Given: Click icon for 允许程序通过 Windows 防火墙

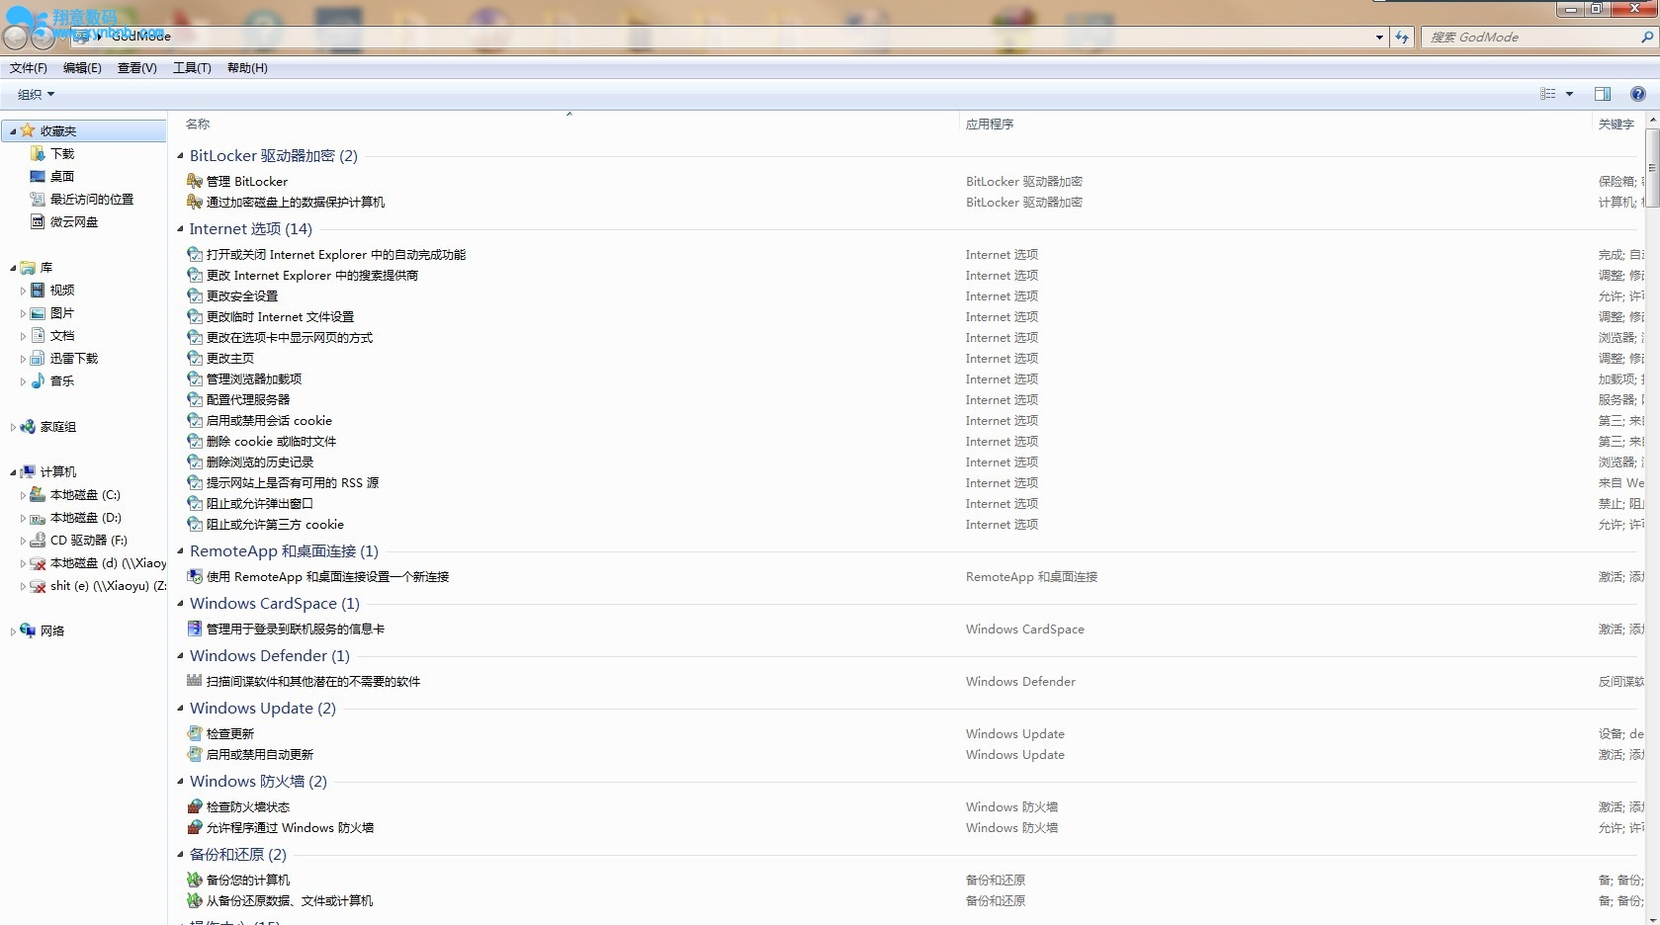Looking at the screenshot, I should [x=195, y=827].
